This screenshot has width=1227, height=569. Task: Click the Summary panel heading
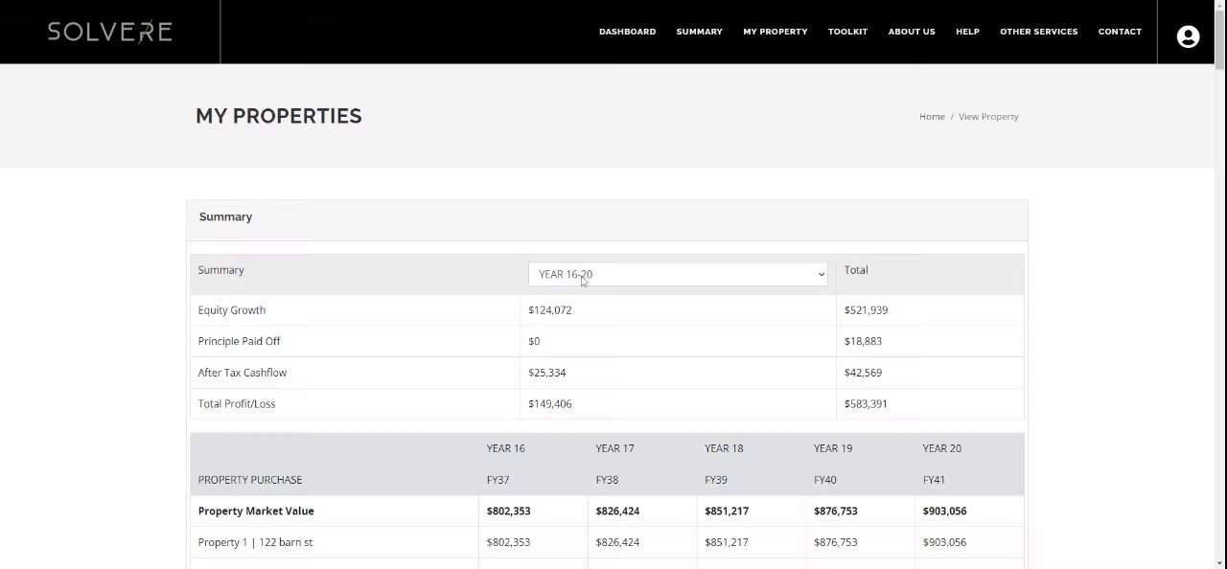(x=225, y=217)
